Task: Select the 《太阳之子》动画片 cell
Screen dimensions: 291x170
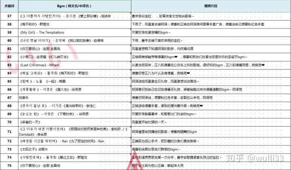Action: 75,150
